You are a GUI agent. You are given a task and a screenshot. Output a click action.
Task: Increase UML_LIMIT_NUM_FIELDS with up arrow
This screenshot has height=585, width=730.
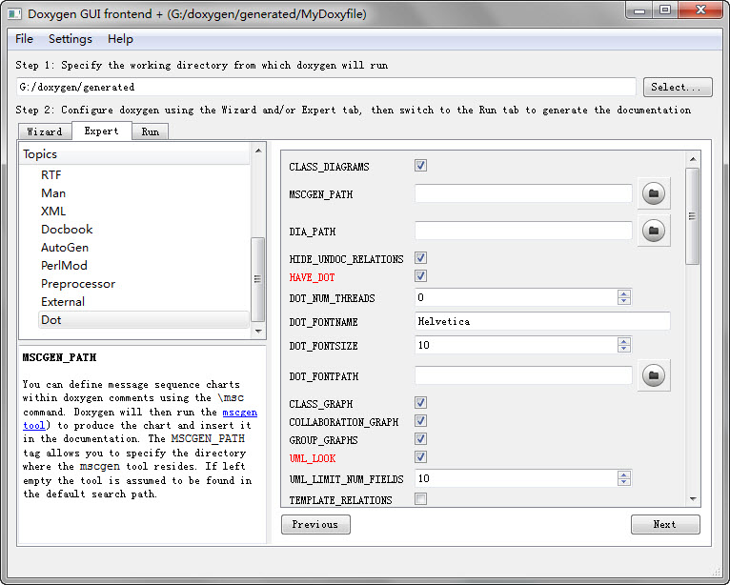pos(624,474)
